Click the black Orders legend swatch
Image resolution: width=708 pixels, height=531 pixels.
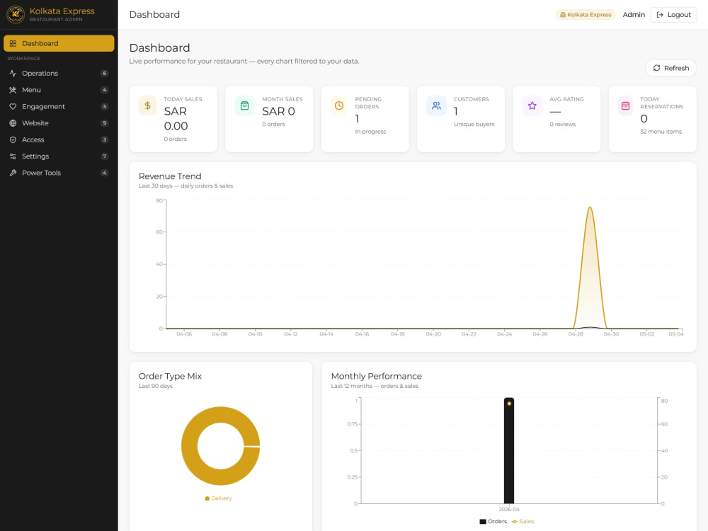[483, 522]
